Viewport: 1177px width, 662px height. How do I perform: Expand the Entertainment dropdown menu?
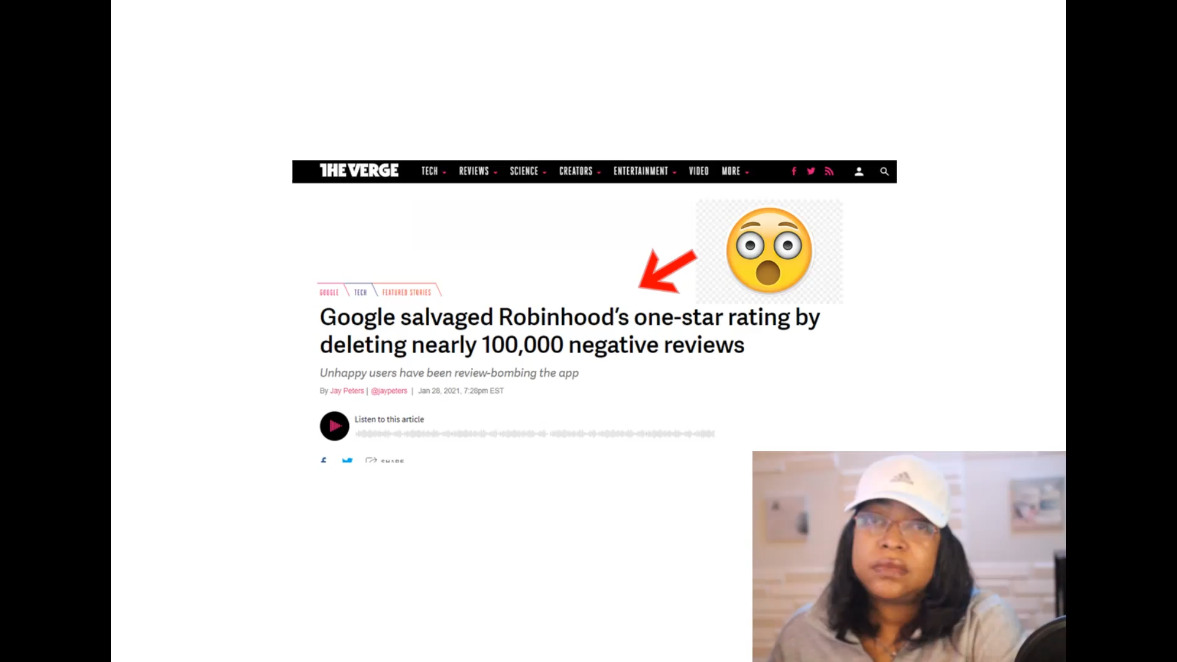[x=645, y=172]
